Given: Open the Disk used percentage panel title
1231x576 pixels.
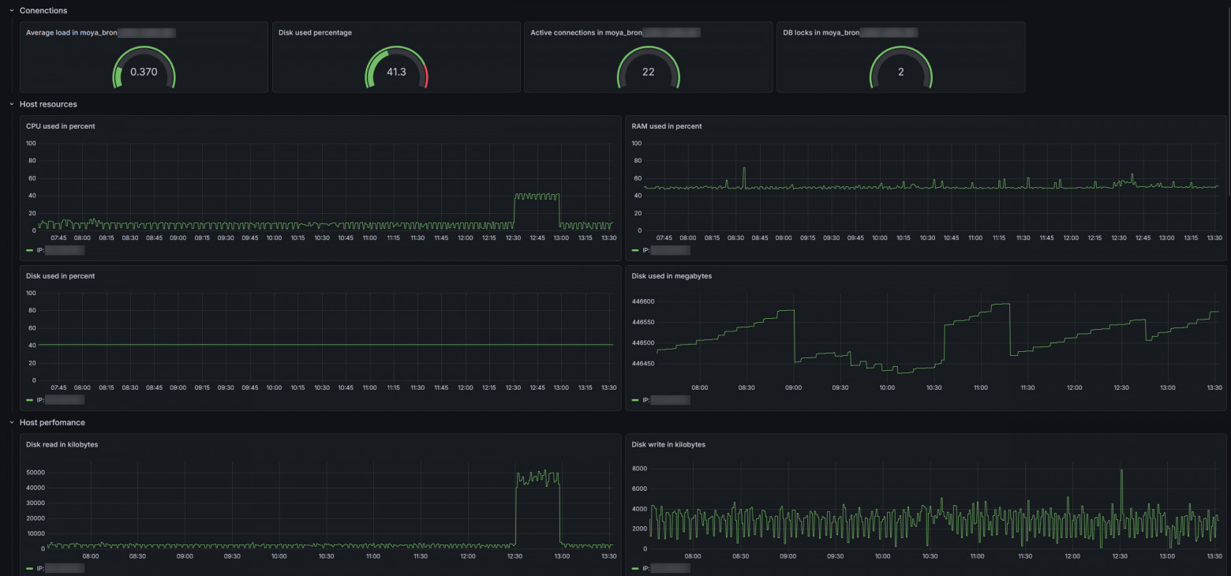Looking at the screenshot, I should click(x=315, y=33).
